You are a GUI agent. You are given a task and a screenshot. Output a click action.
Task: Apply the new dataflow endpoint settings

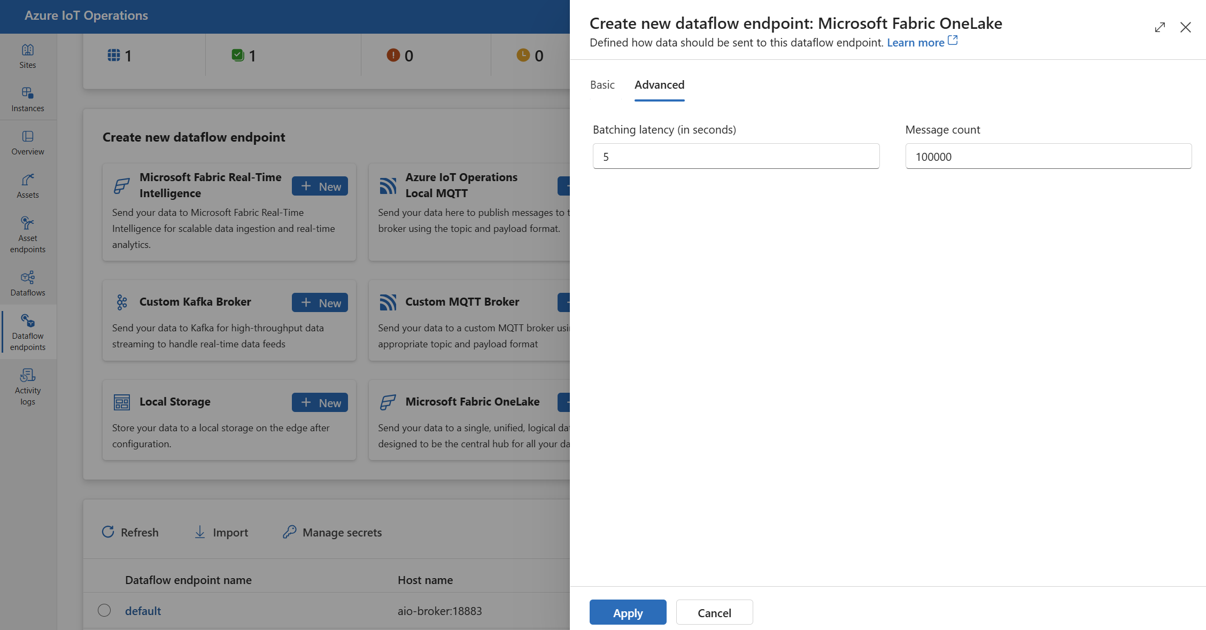(x=627, y=612)
